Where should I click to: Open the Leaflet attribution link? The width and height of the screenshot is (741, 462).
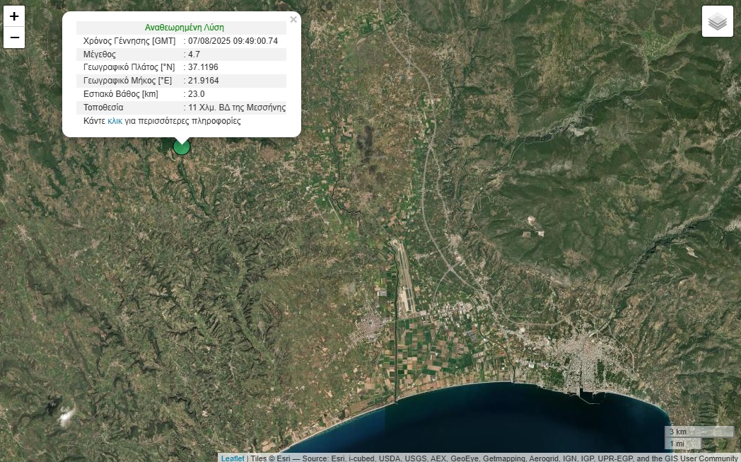click(x=233, y=458)
